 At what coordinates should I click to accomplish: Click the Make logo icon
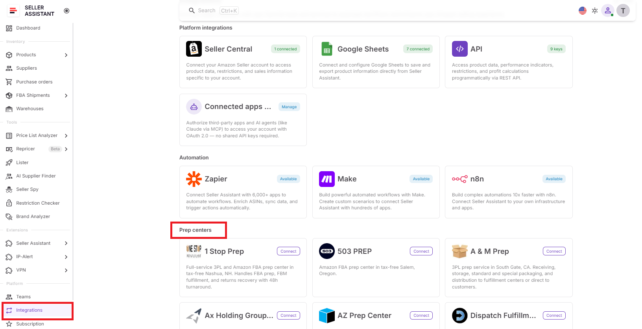pos(327,179)
